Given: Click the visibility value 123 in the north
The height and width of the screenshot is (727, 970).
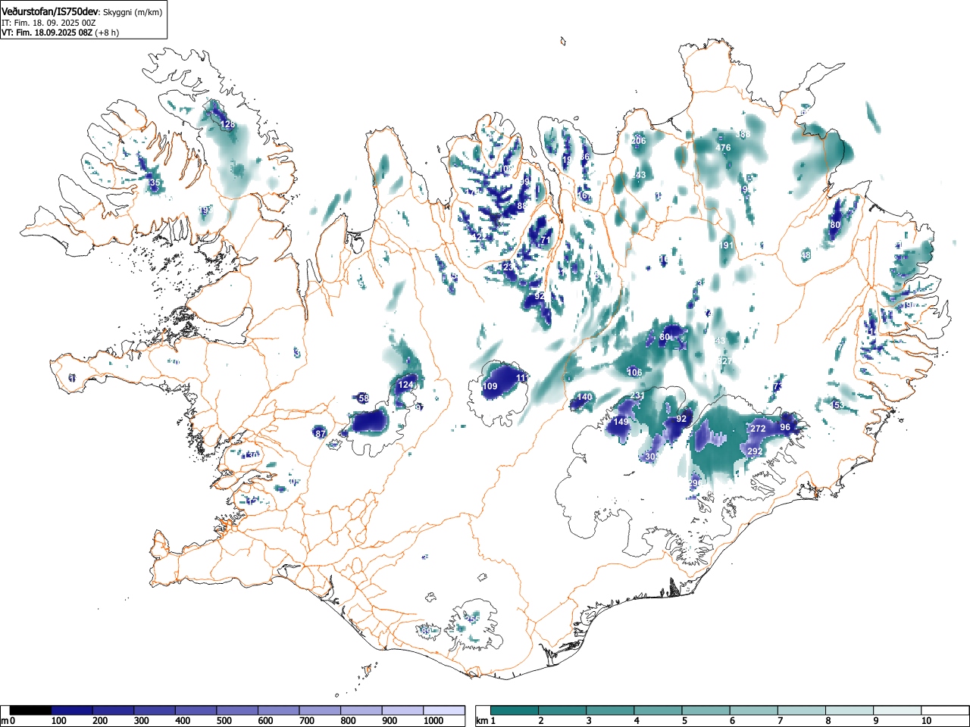Looking at the screenshot, I should pos(507,267).
